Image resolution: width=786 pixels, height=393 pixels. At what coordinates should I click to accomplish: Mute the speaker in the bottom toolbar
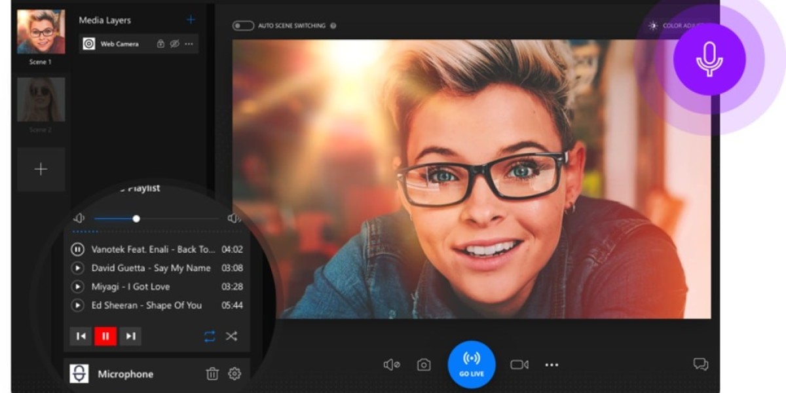point(391,365)
